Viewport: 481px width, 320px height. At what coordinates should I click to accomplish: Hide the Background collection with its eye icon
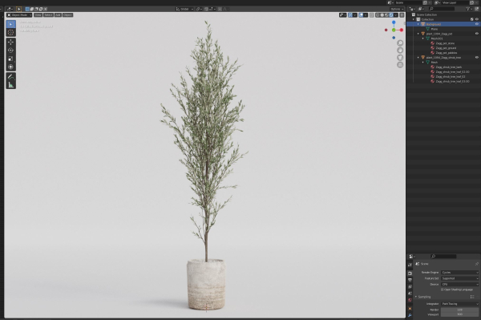(477, 24)
